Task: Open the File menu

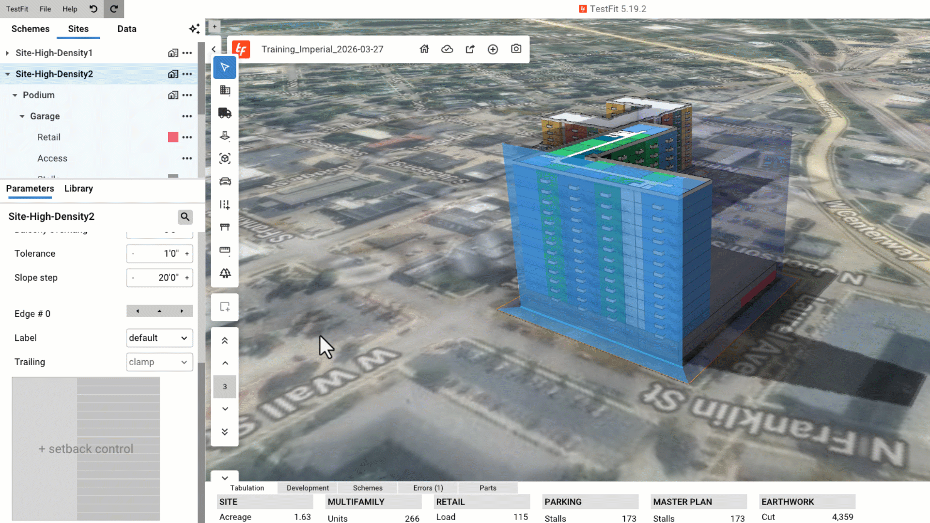Action: 45,9
